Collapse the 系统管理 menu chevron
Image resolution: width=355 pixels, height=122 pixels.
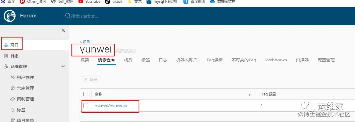click(63, 67)
